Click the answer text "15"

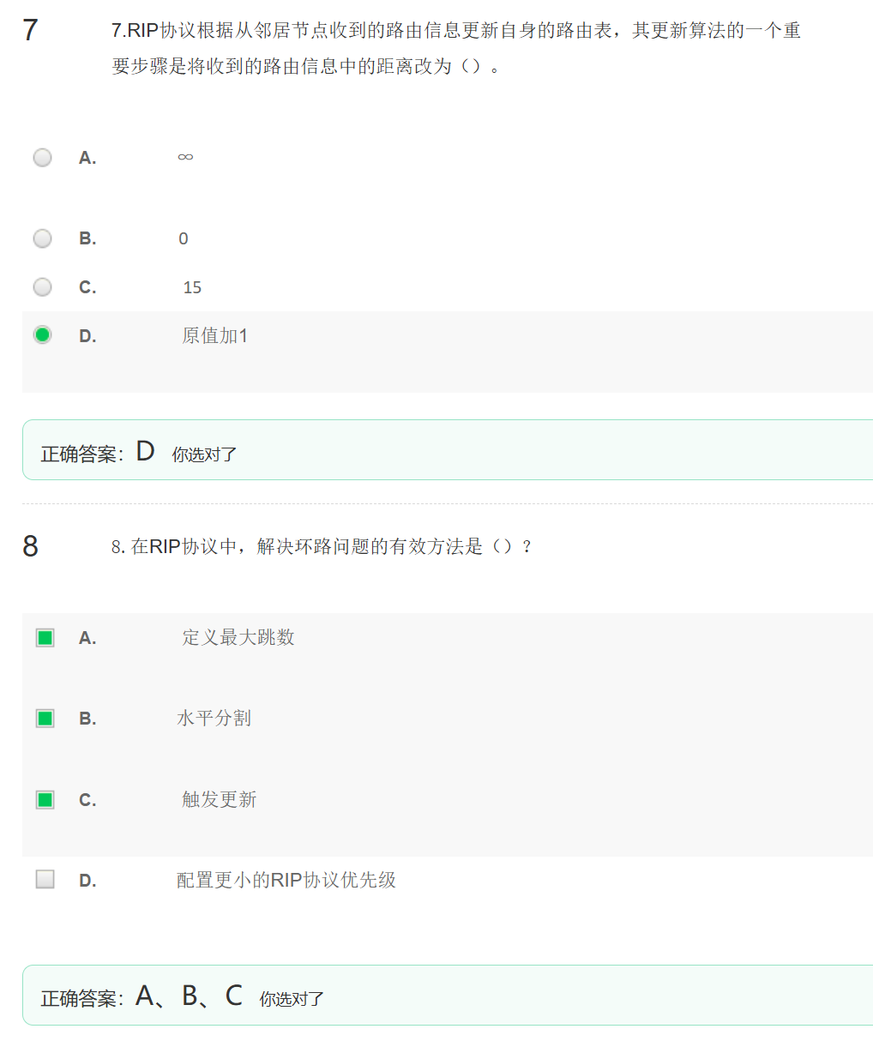192,288
